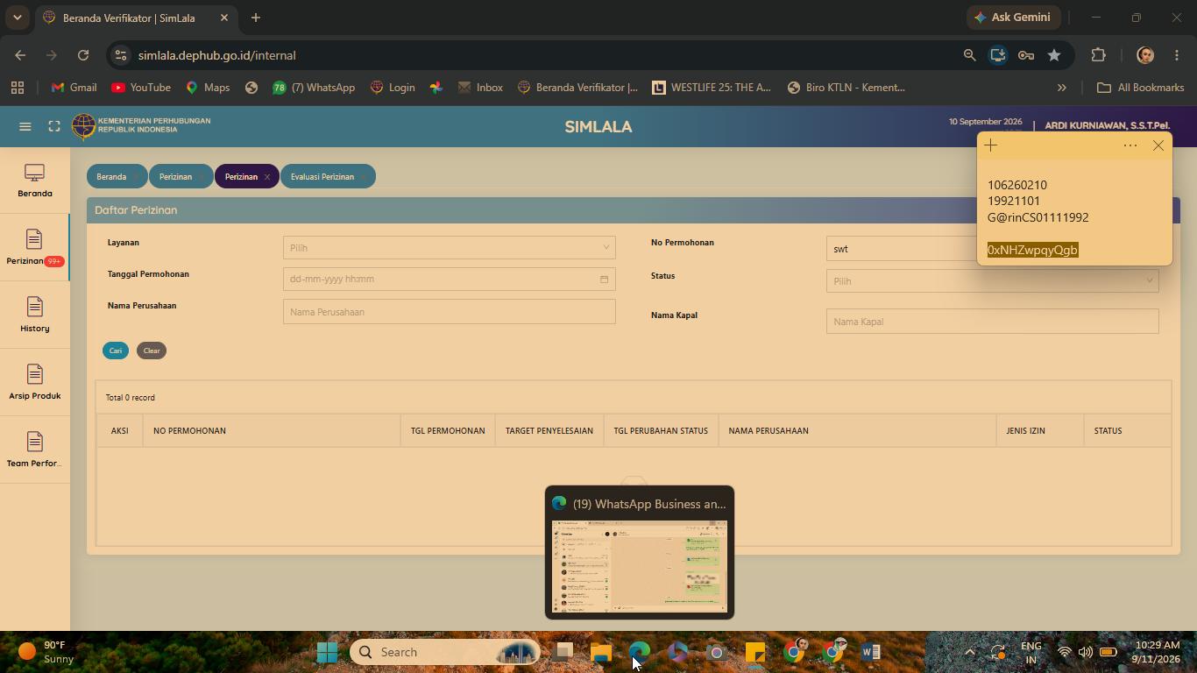Click the Clear button
Screen dimensions: 1197x673
click(152, 351)
